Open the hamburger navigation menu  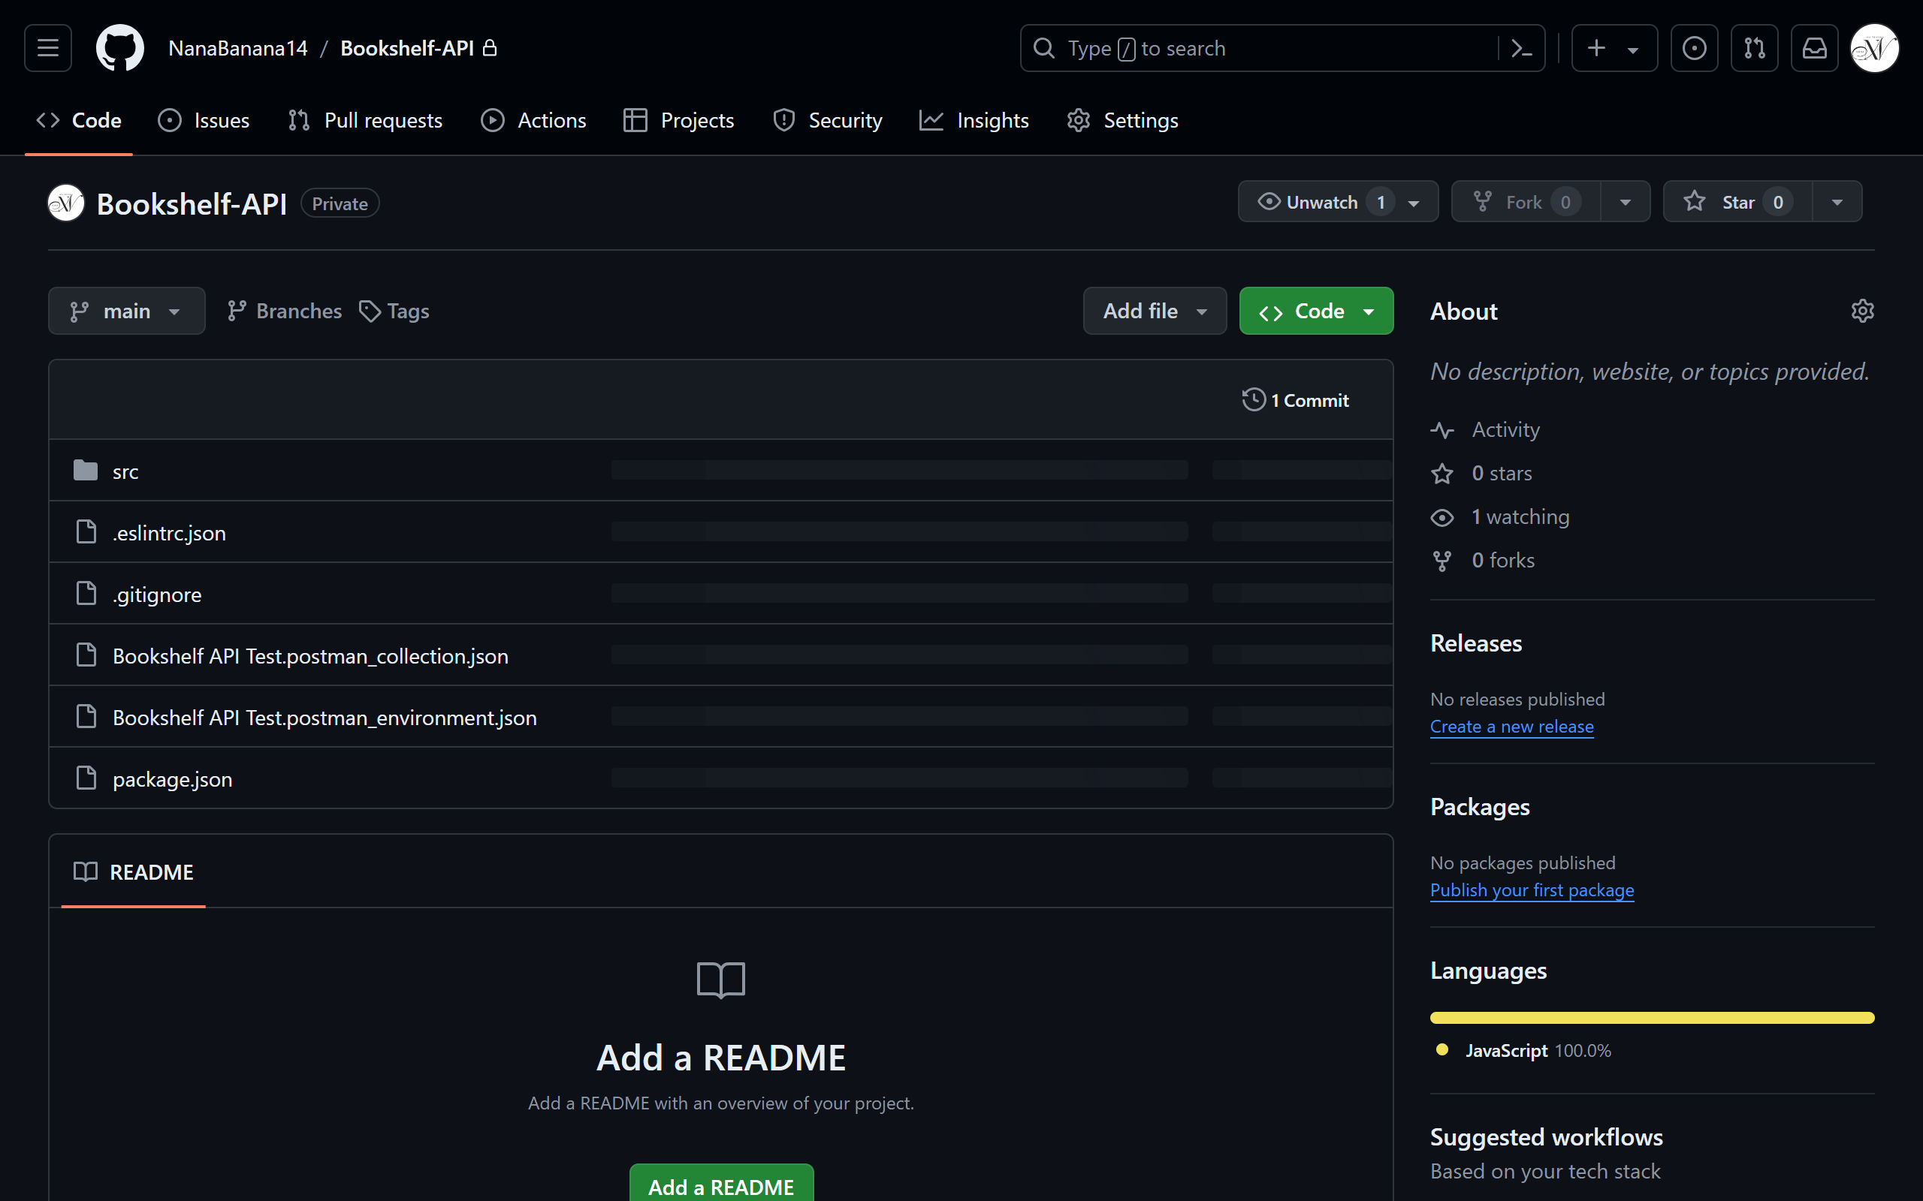[47, 49]
